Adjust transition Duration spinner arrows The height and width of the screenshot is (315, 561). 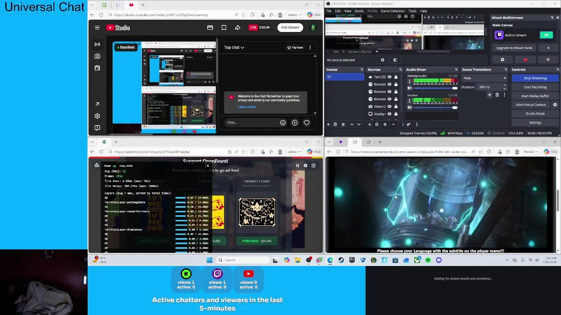click(504, 87)
